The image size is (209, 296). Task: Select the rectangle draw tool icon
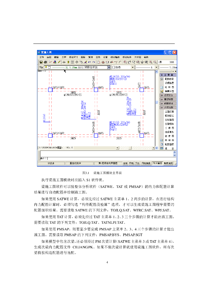107,62
